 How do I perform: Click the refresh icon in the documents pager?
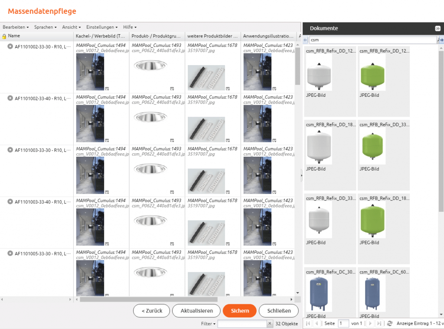(390, 323)
